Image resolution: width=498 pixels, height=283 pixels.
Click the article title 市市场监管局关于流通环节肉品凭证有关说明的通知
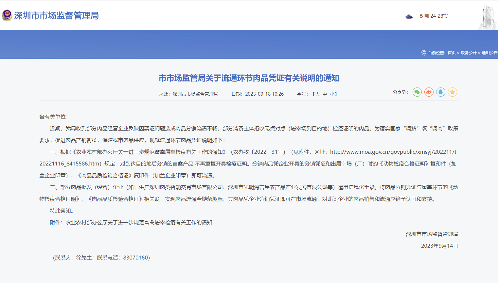click(249, 78)
